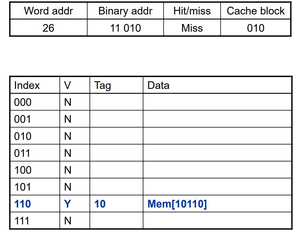Image resolution: width=299 pixels, height=235 pixels.
Task: Click the 010 value under Cache block
Action: (255, 28)
